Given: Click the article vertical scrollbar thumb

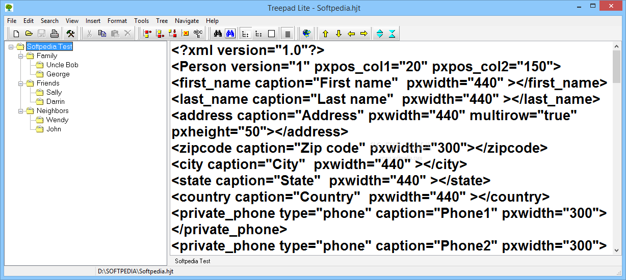Looking at the screenshot, I should 617,67.
